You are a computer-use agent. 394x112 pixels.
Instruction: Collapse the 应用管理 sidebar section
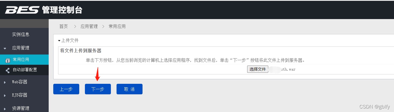[x=5, y=49]
